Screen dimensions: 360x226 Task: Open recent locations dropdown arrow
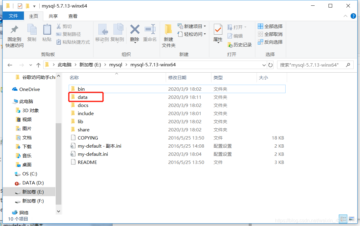click(x=31, y=65)
